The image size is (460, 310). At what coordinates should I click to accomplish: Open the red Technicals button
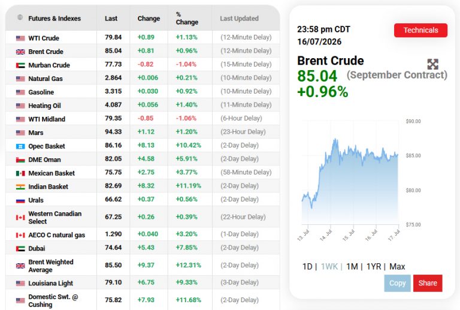pos(420,30)
